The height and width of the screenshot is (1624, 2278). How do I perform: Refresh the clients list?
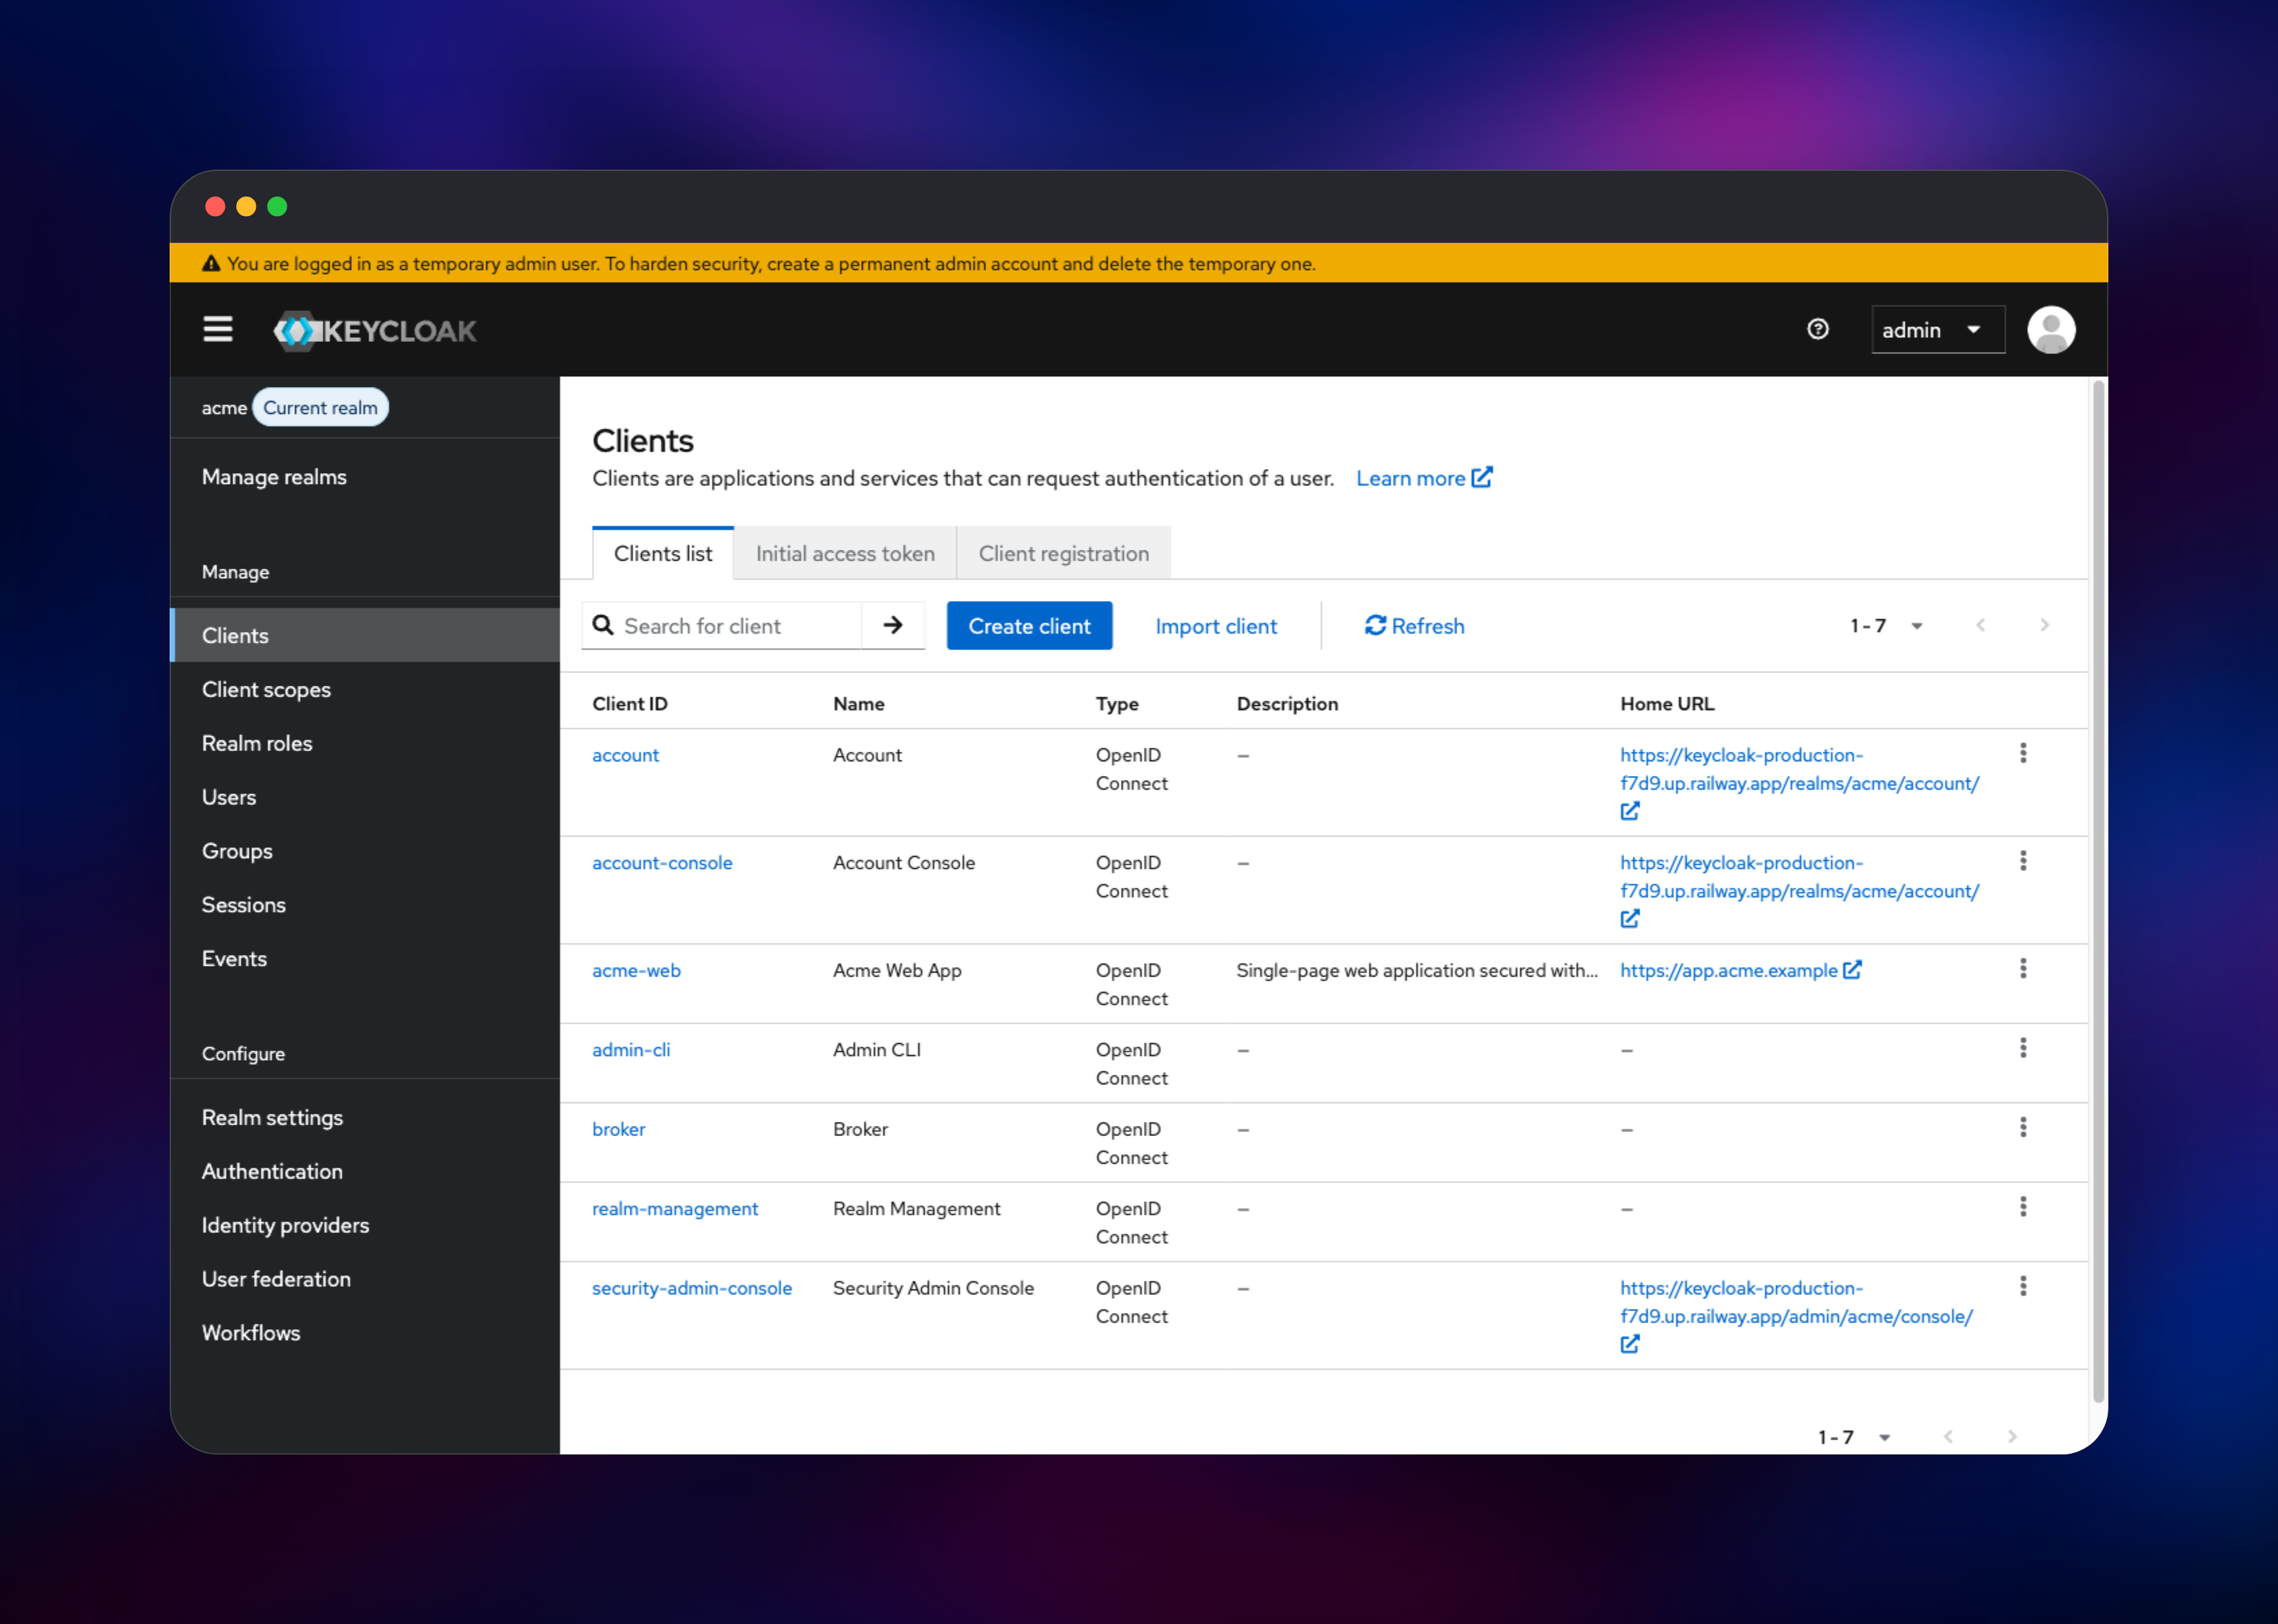click(x=1414, y=625)
